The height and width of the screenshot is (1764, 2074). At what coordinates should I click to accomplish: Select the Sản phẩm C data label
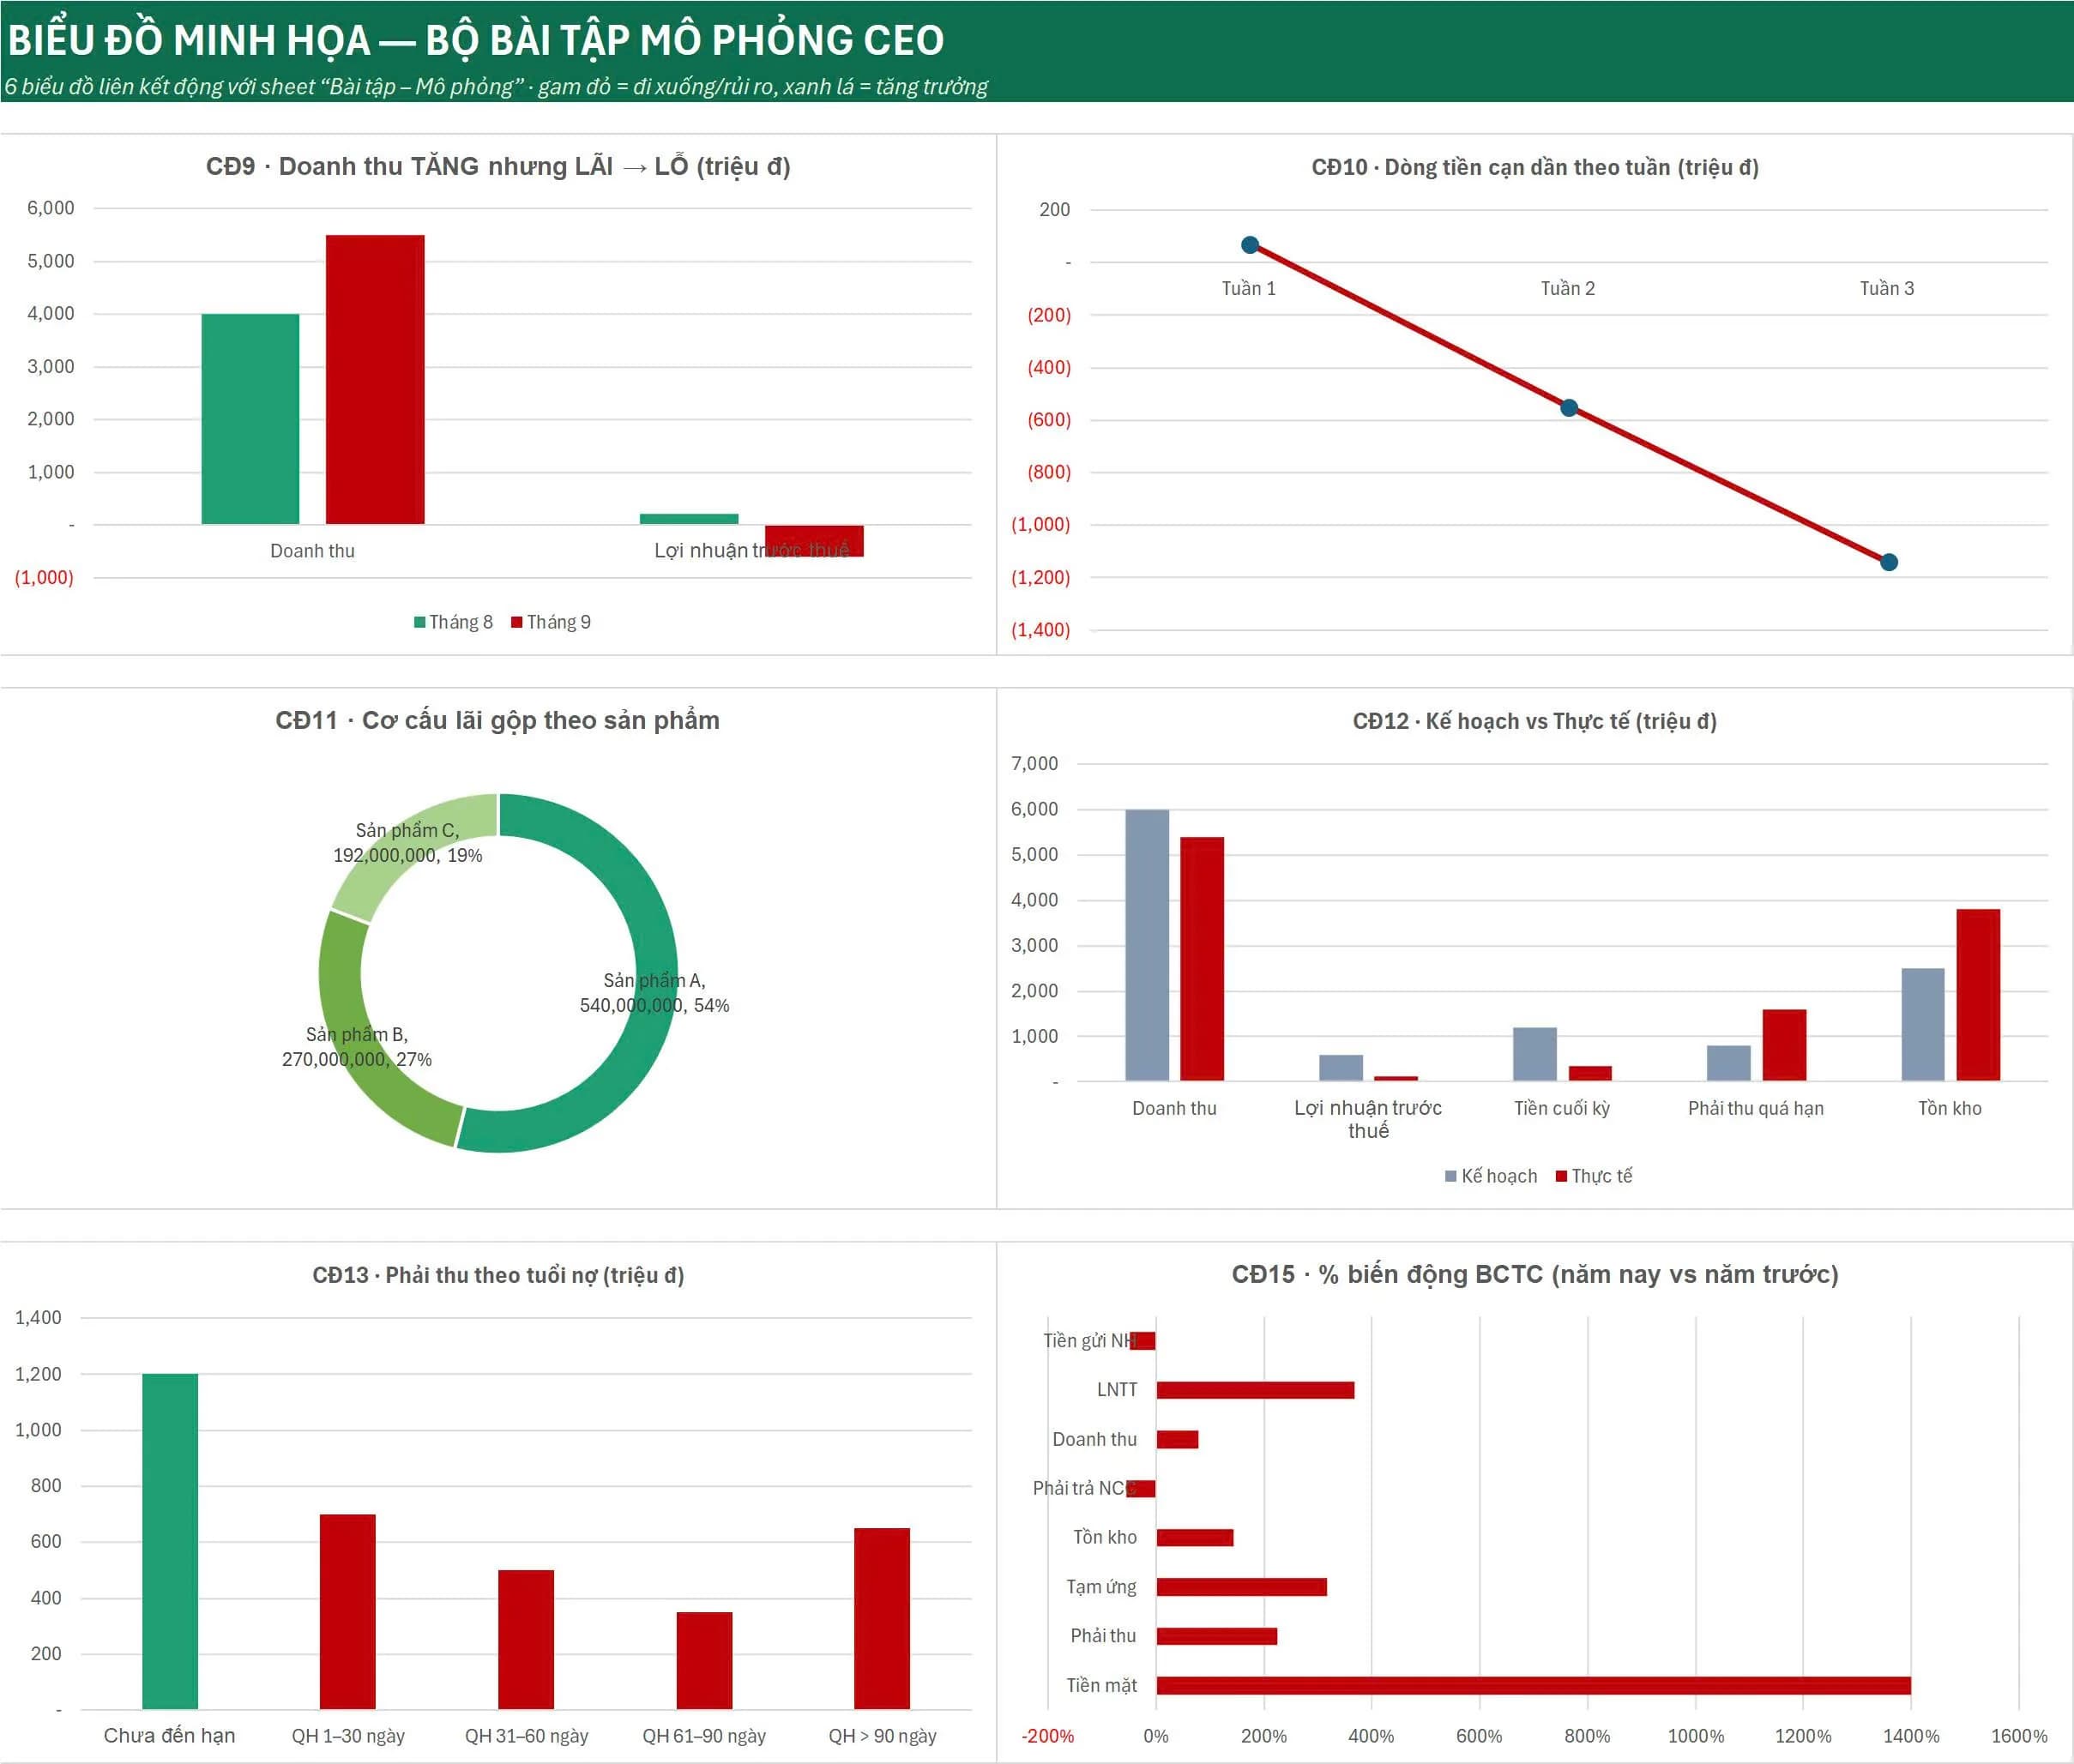coord(408,843)
